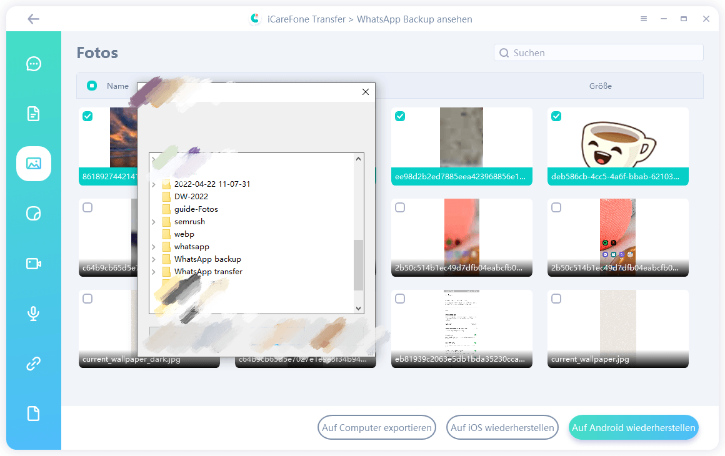The height and width of the screenshot is (456, 725).
Task: Open the chat messages sidebar icon
Action: tap(34, 64)
